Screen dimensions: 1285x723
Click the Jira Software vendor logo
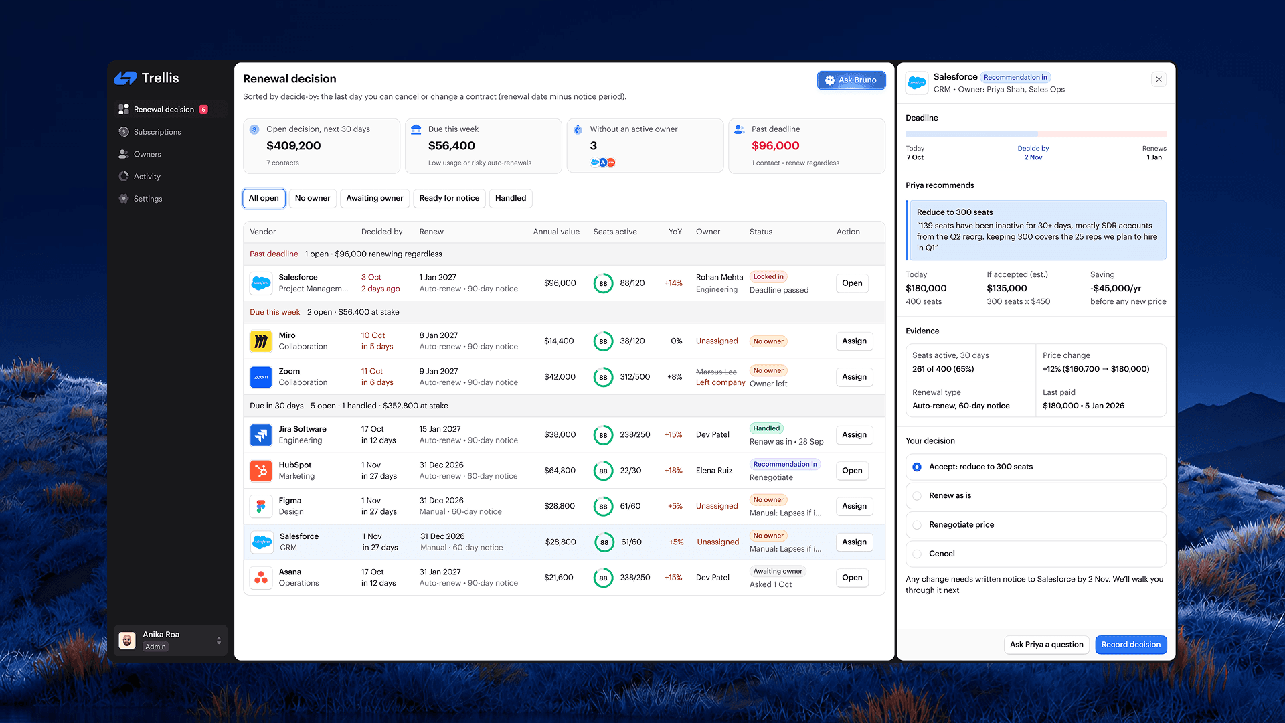[261, 435]
